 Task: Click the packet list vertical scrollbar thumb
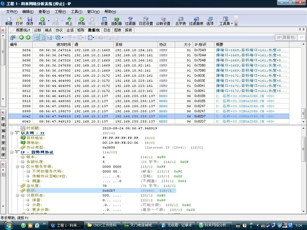click(x=303, y=113)
